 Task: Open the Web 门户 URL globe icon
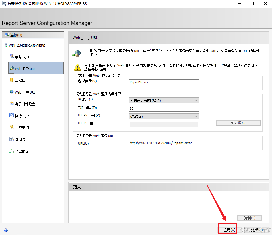pyautogui.click(x=12, y=92)
